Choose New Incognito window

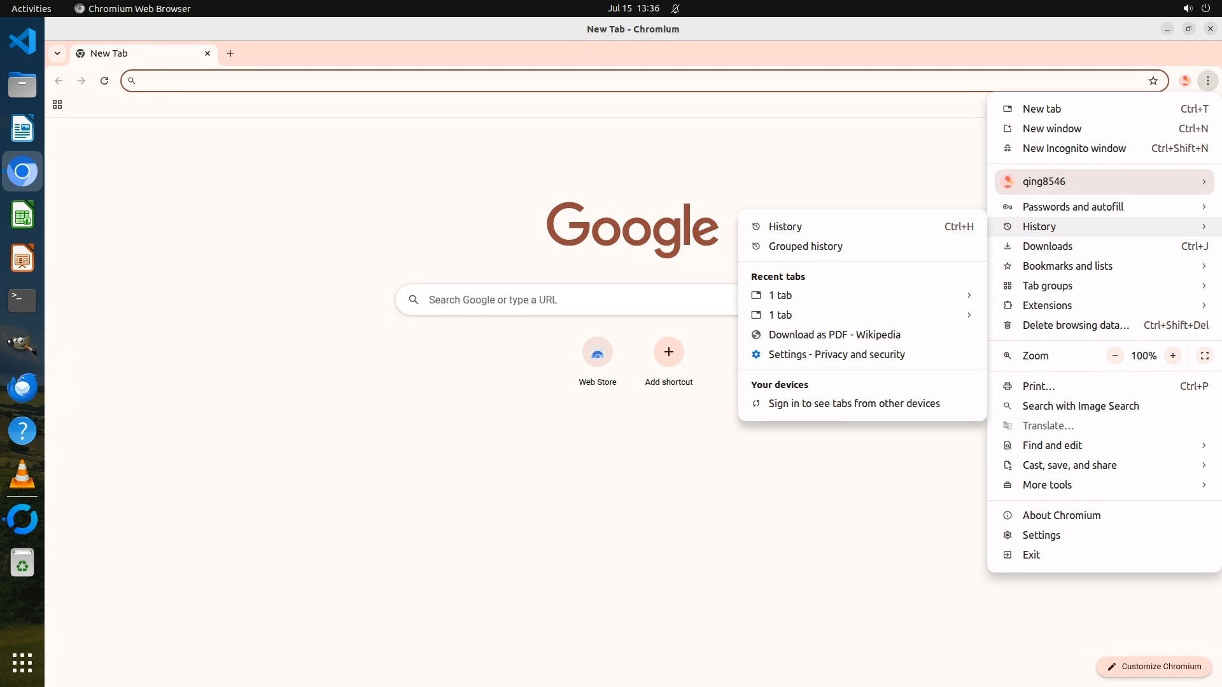click(1074, 148)
